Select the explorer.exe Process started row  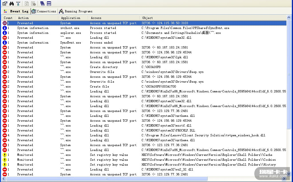[x=86, y=33]
